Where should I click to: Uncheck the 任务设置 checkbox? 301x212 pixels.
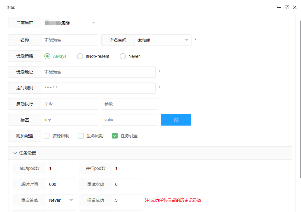[x=115, y=136]
